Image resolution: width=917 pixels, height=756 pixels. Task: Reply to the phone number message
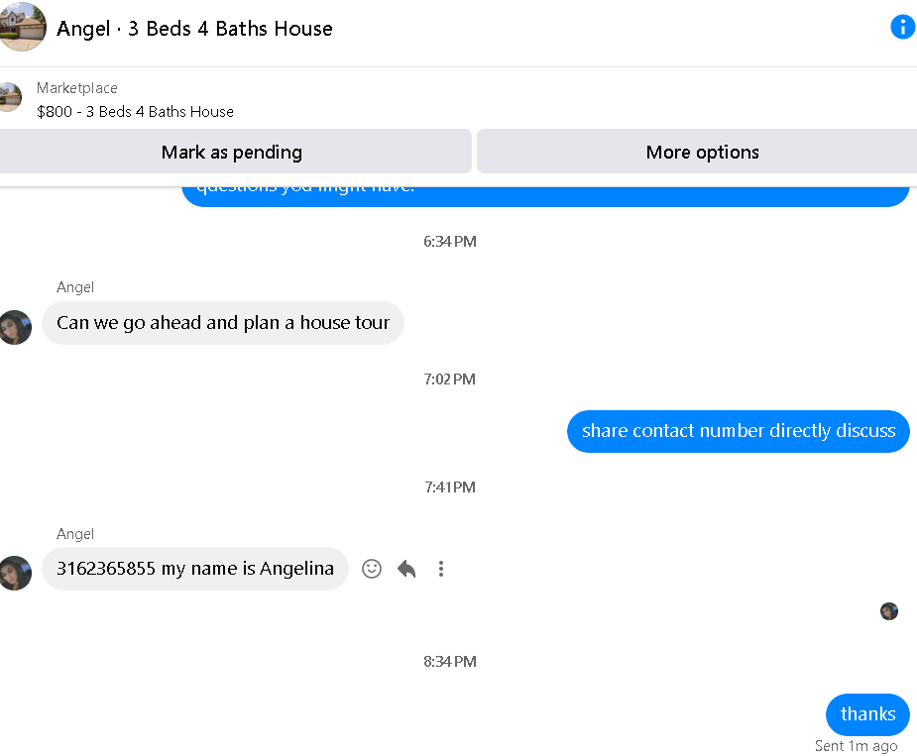click(406, 569)
